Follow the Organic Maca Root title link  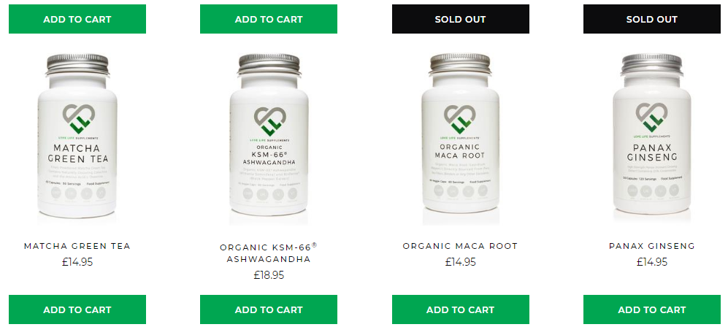(x=460, y=246)
